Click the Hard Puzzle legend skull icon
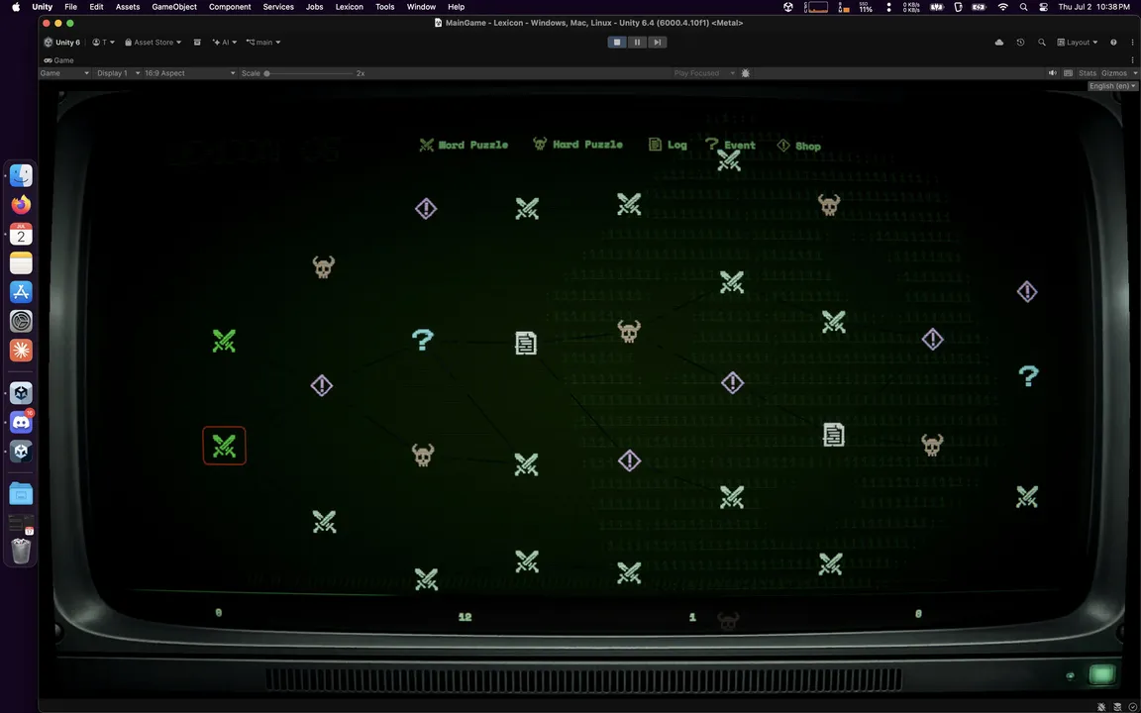 [x=540, y=144]
